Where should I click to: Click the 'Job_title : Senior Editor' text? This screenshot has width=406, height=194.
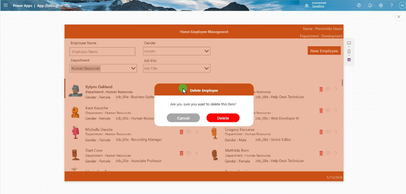[273, 140]
